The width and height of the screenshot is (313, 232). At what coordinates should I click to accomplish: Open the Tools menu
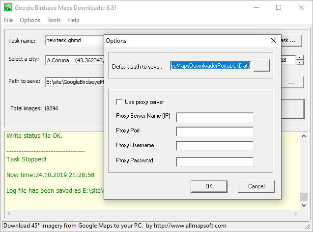[x=54, y=20]
